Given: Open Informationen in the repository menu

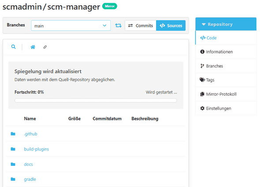Looking at the screenshot, I should coord(226,52).
